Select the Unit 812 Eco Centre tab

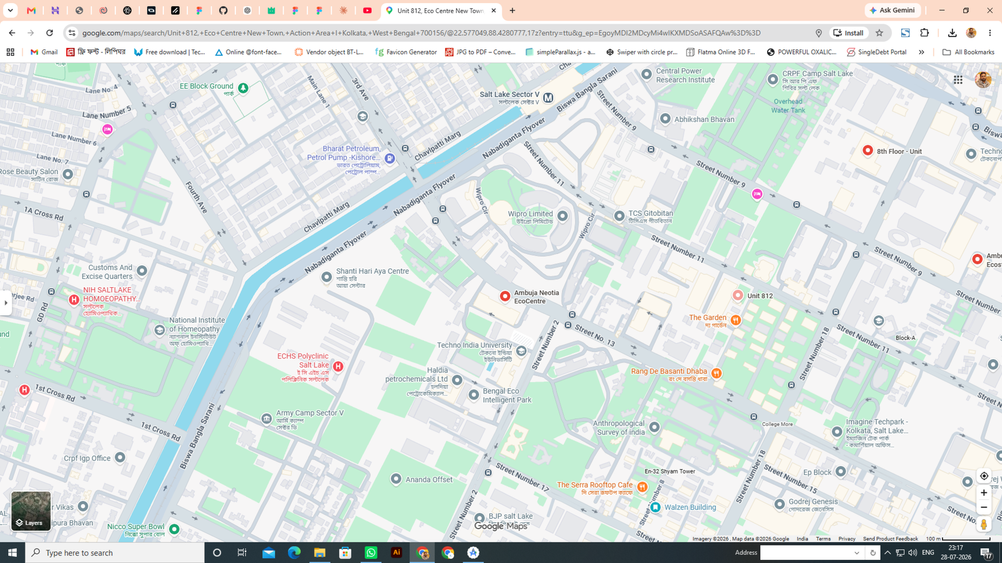[x=441, y=11]
